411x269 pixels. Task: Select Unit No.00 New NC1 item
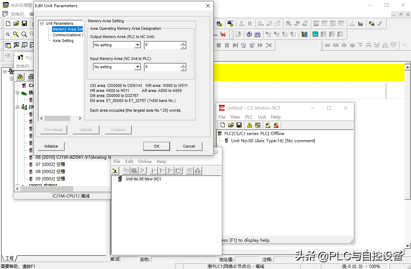coord(143,179)
